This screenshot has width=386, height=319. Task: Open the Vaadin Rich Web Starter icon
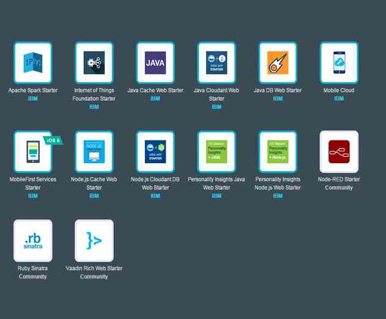(94, 241)
